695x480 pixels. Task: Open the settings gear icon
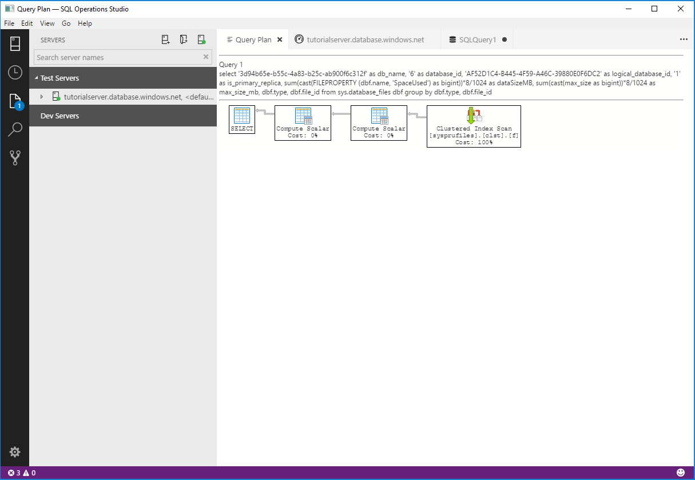tap(15, 452)
